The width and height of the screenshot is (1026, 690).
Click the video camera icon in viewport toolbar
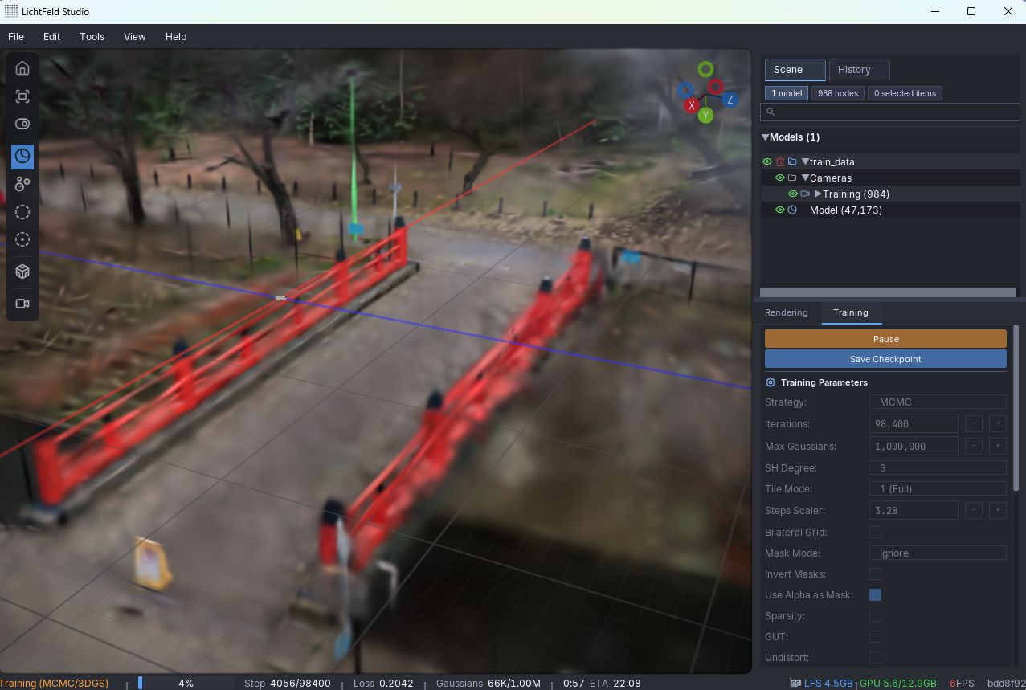(x=22, y=304)
